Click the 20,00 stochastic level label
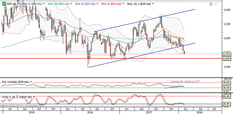The width and height of the screenshot is (233, 114). coord(226,104)
